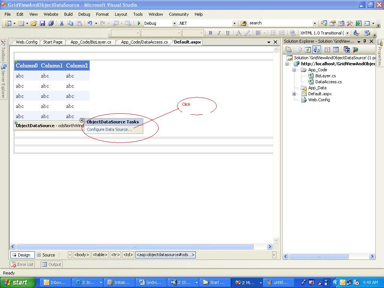Image resolution: width=384 pixels, height=288 pixels.
Task: Switch to Design view
Action: pos(22,255)
